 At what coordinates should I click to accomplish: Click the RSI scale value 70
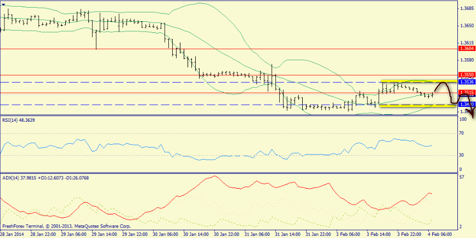click(x=462, y=133)
